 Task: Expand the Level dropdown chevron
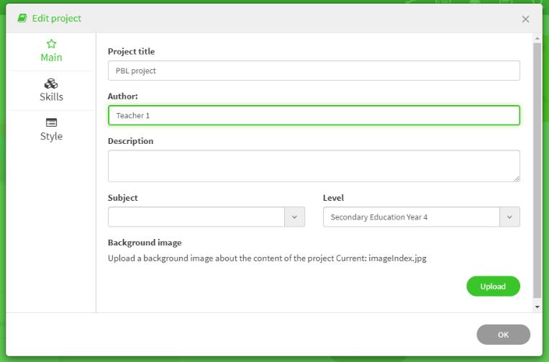click(510, 217)
